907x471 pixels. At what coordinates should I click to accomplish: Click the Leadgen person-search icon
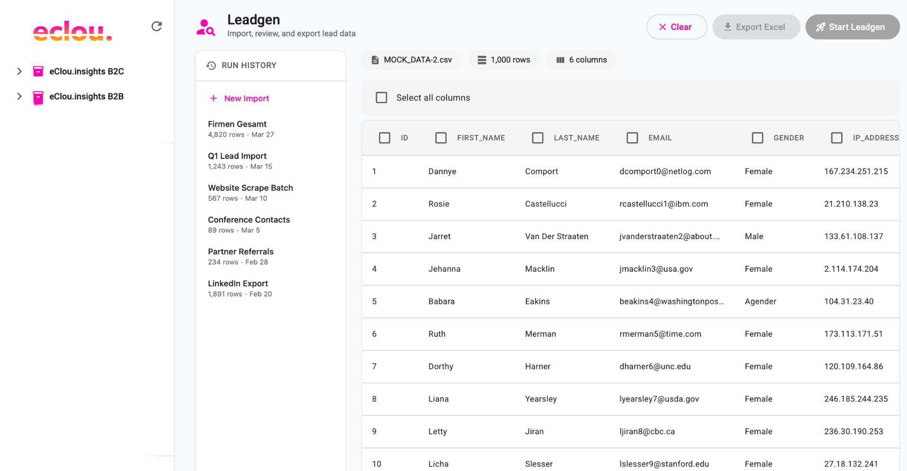[x=206, y=27]
